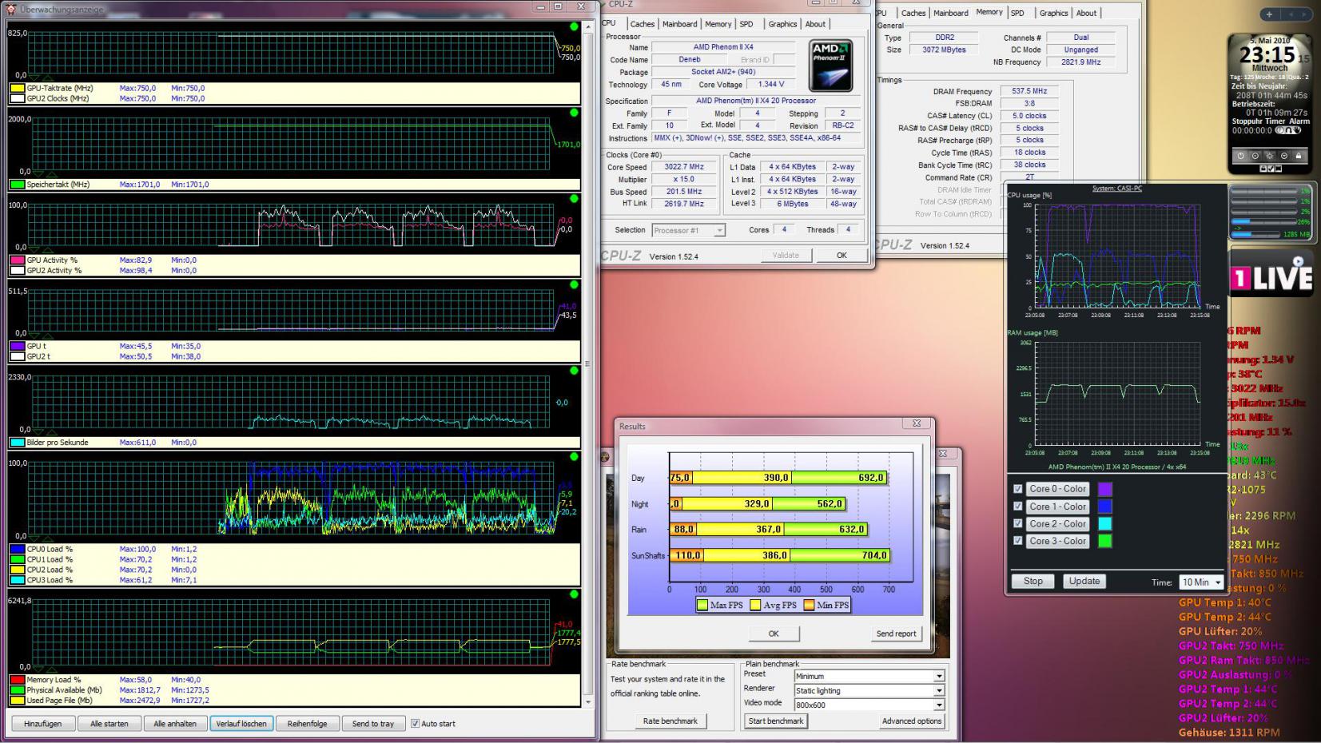Screen dimensions: 1321x743
Task: Click the left arrow on the sidebar gadget bar
Action: 1292,14
